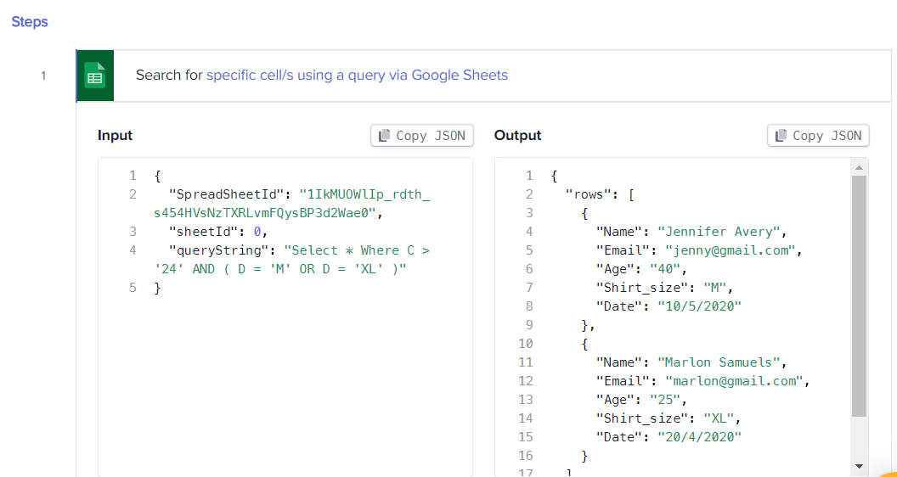The image size is (897, 477).
Task: Click the Input panel heading
Action: [115, 136]
